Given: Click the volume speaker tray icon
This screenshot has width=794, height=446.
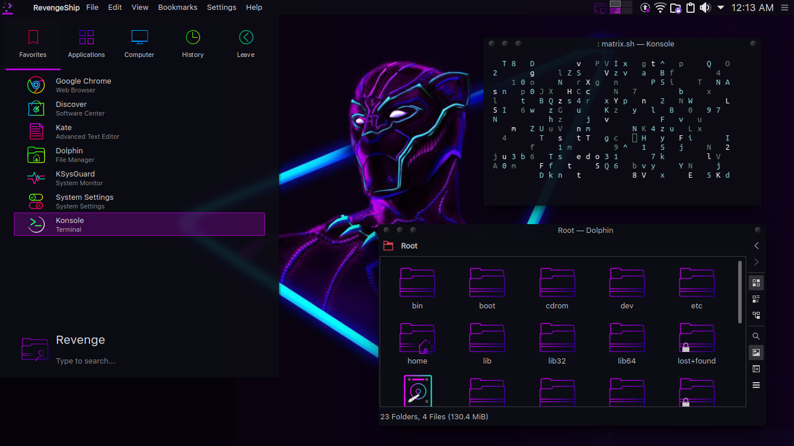Looking at the screenshot, I should 705,8.
